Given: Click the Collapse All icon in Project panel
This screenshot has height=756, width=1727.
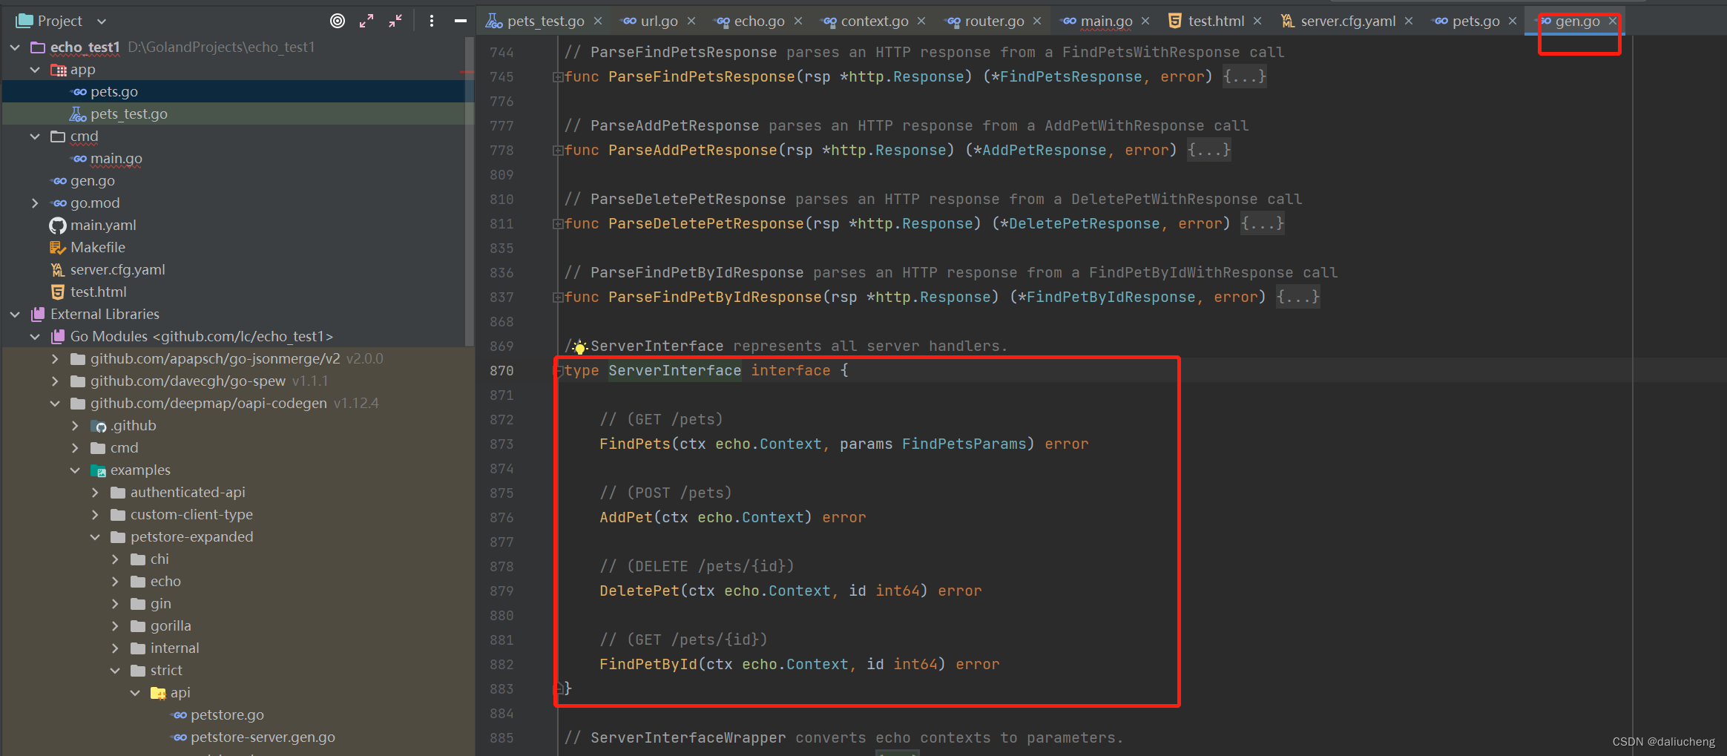Looking at the screenshot, I should point(395,21).
